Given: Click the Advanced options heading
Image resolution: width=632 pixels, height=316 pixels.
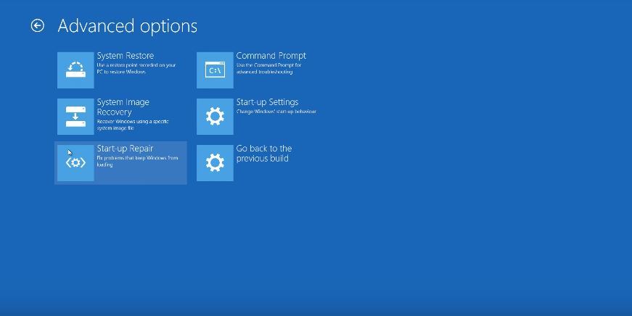Looking at the screenshot, I should (x=128, y=26).
